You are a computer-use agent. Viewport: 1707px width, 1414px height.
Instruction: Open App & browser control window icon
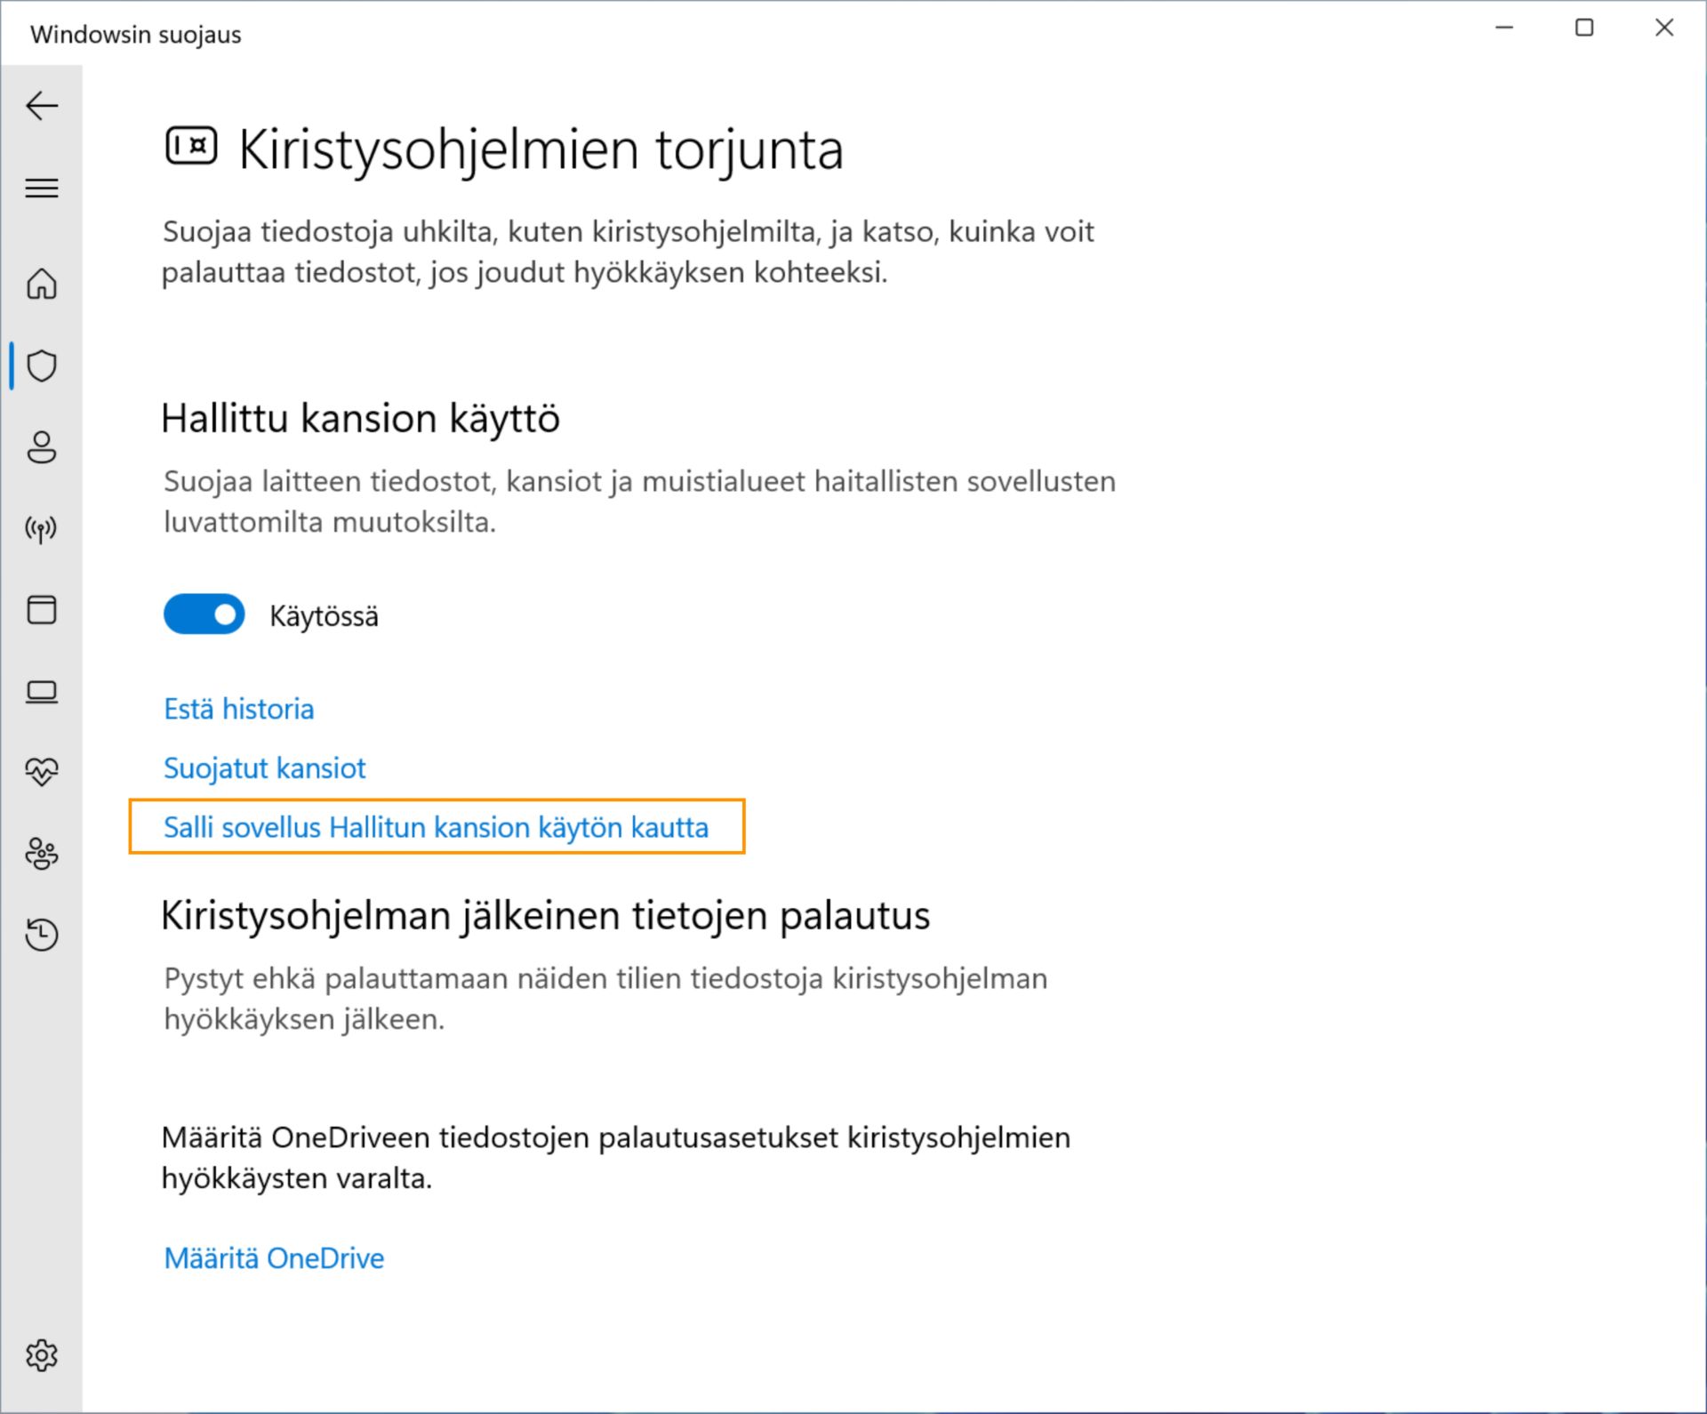pos(42,610)
